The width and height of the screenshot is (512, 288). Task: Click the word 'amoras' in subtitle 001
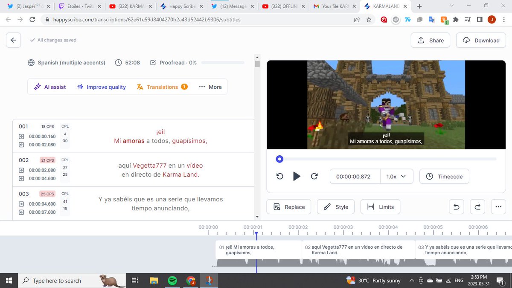134,141
